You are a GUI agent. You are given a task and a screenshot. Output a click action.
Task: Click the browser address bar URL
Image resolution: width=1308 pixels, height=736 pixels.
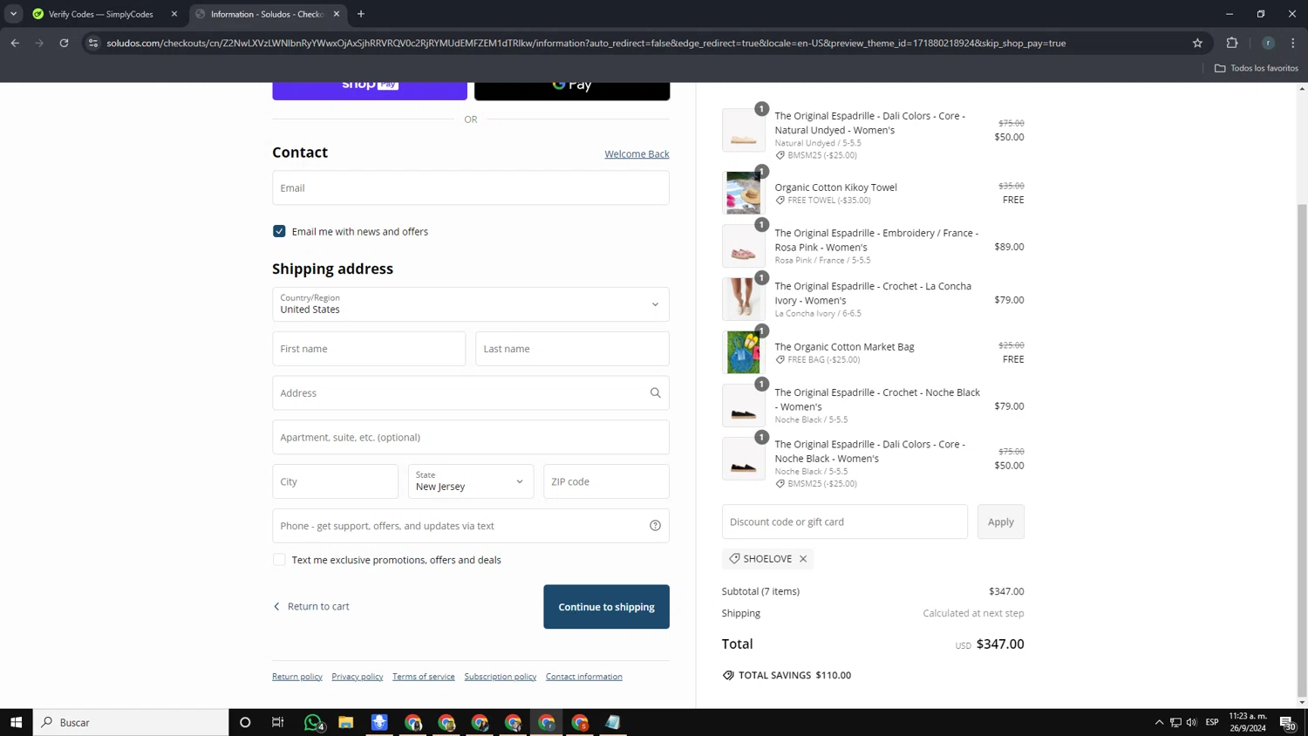(x=586, y=43)
